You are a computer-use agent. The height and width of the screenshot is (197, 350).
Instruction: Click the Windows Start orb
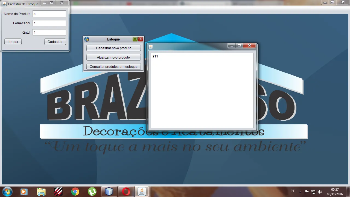(7, 192)
